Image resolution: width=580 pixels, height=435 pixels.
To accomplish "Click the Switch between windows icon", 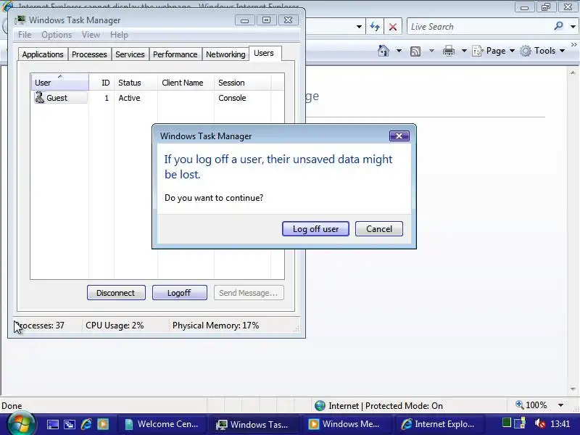I will 69,424.
